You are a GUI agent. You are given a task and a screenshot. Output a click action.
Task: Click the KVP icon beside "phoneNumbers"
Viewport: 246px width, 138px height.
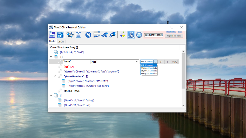pos(60,76)
